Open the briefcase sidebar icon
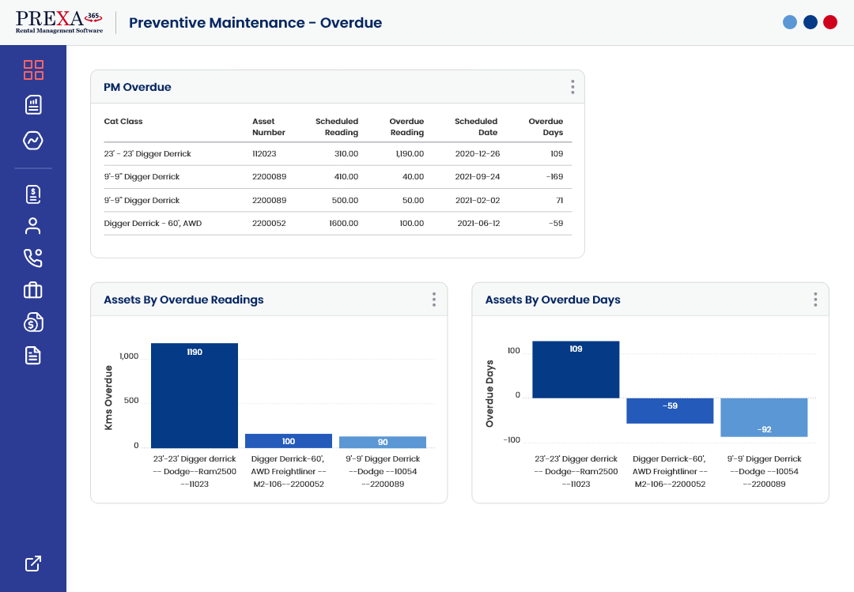 coord(33,290)
